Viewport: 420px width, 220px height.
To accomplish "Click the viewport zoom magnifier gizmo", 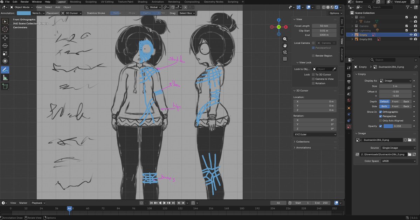I will point(285,39).
